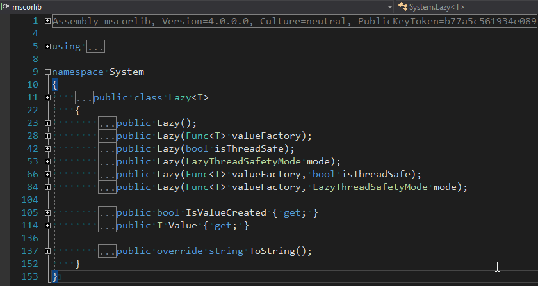Expand the Assembly mscorlib comment block on line 1

click(x=47, y=21)
